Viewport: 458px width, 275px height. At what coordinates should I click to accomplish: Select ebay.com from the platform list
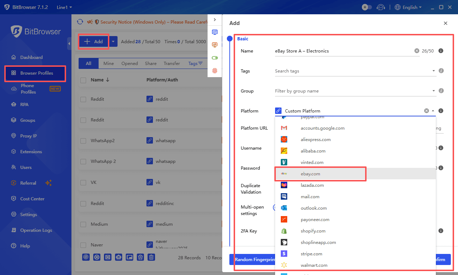pyautogui.click(x=355, y=174)
